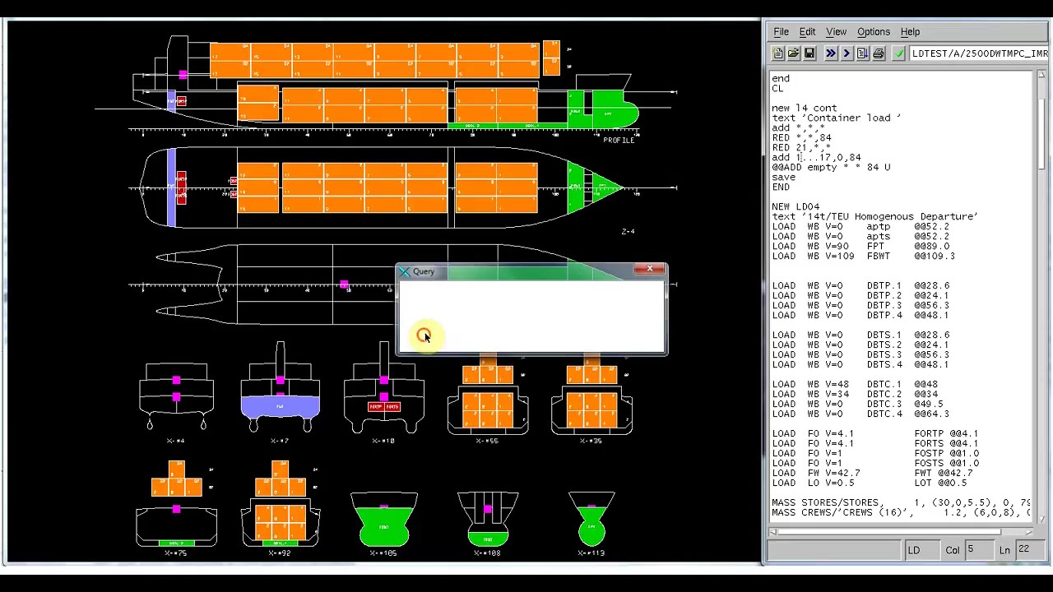Click the vertical scrollbar up arrow in editor
The height and width of the screenshot is (592, 1053).
pos(1041,76)
